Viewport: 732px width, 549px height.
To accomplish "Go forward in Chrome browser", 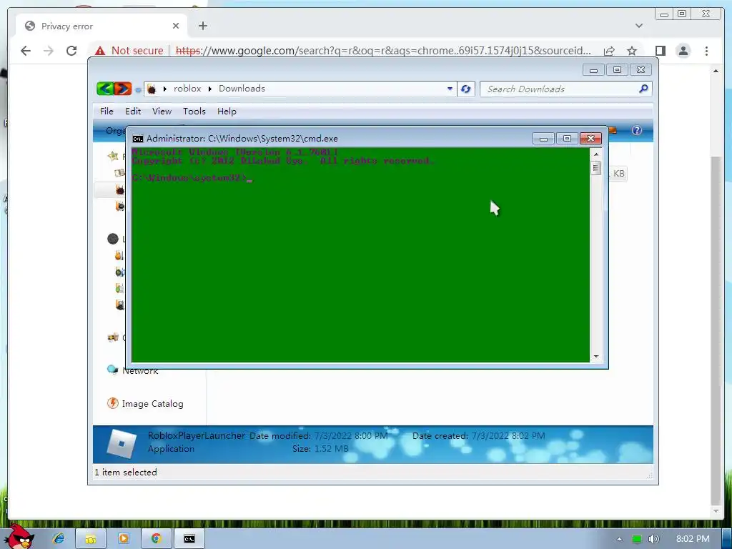I will (x=49, y=51).
